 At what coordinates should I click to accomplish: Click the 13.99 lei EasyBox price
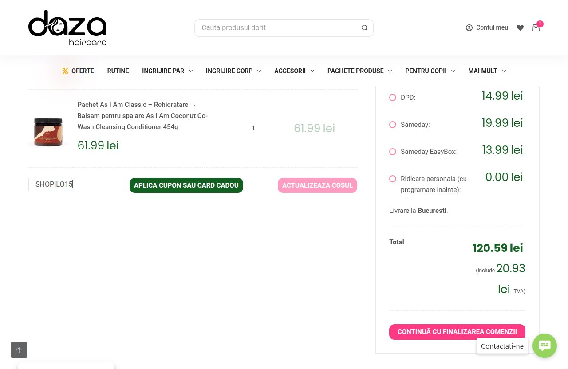tap(502, 150)
